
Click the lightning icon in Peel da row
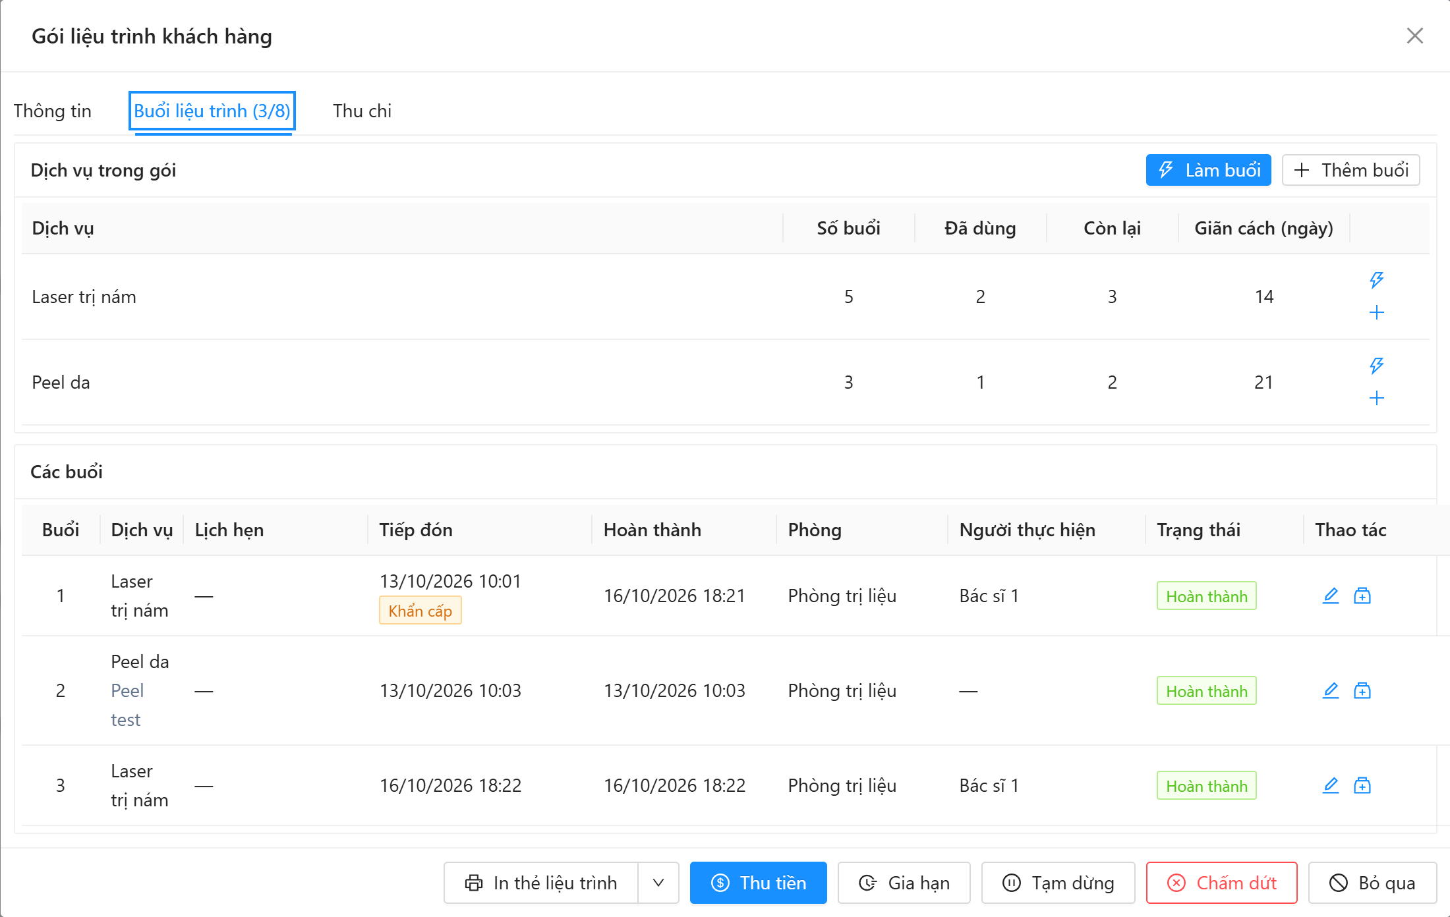1376,366
